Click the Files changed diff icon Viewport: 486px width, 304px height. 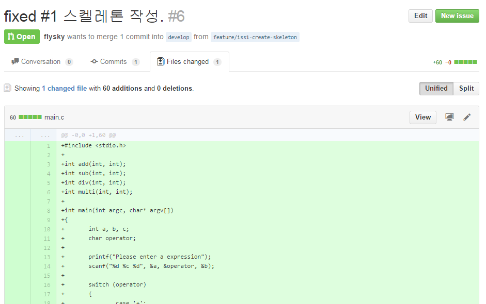160,61
